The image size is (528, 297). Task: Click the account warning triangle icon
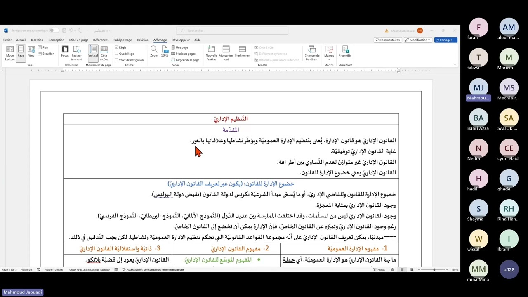click(x=387, y=31)
